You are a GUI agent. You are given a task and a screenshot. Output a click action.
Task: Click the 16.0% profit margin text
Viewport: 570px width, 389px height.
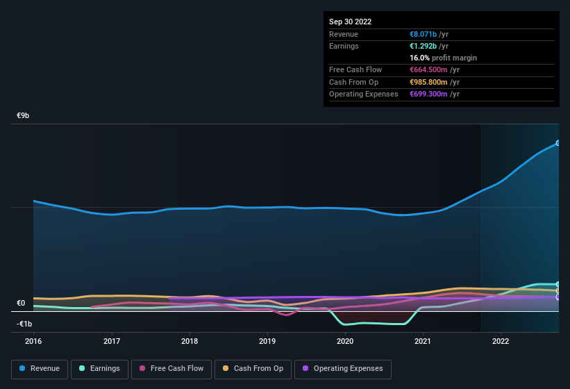tap(443, 58)
